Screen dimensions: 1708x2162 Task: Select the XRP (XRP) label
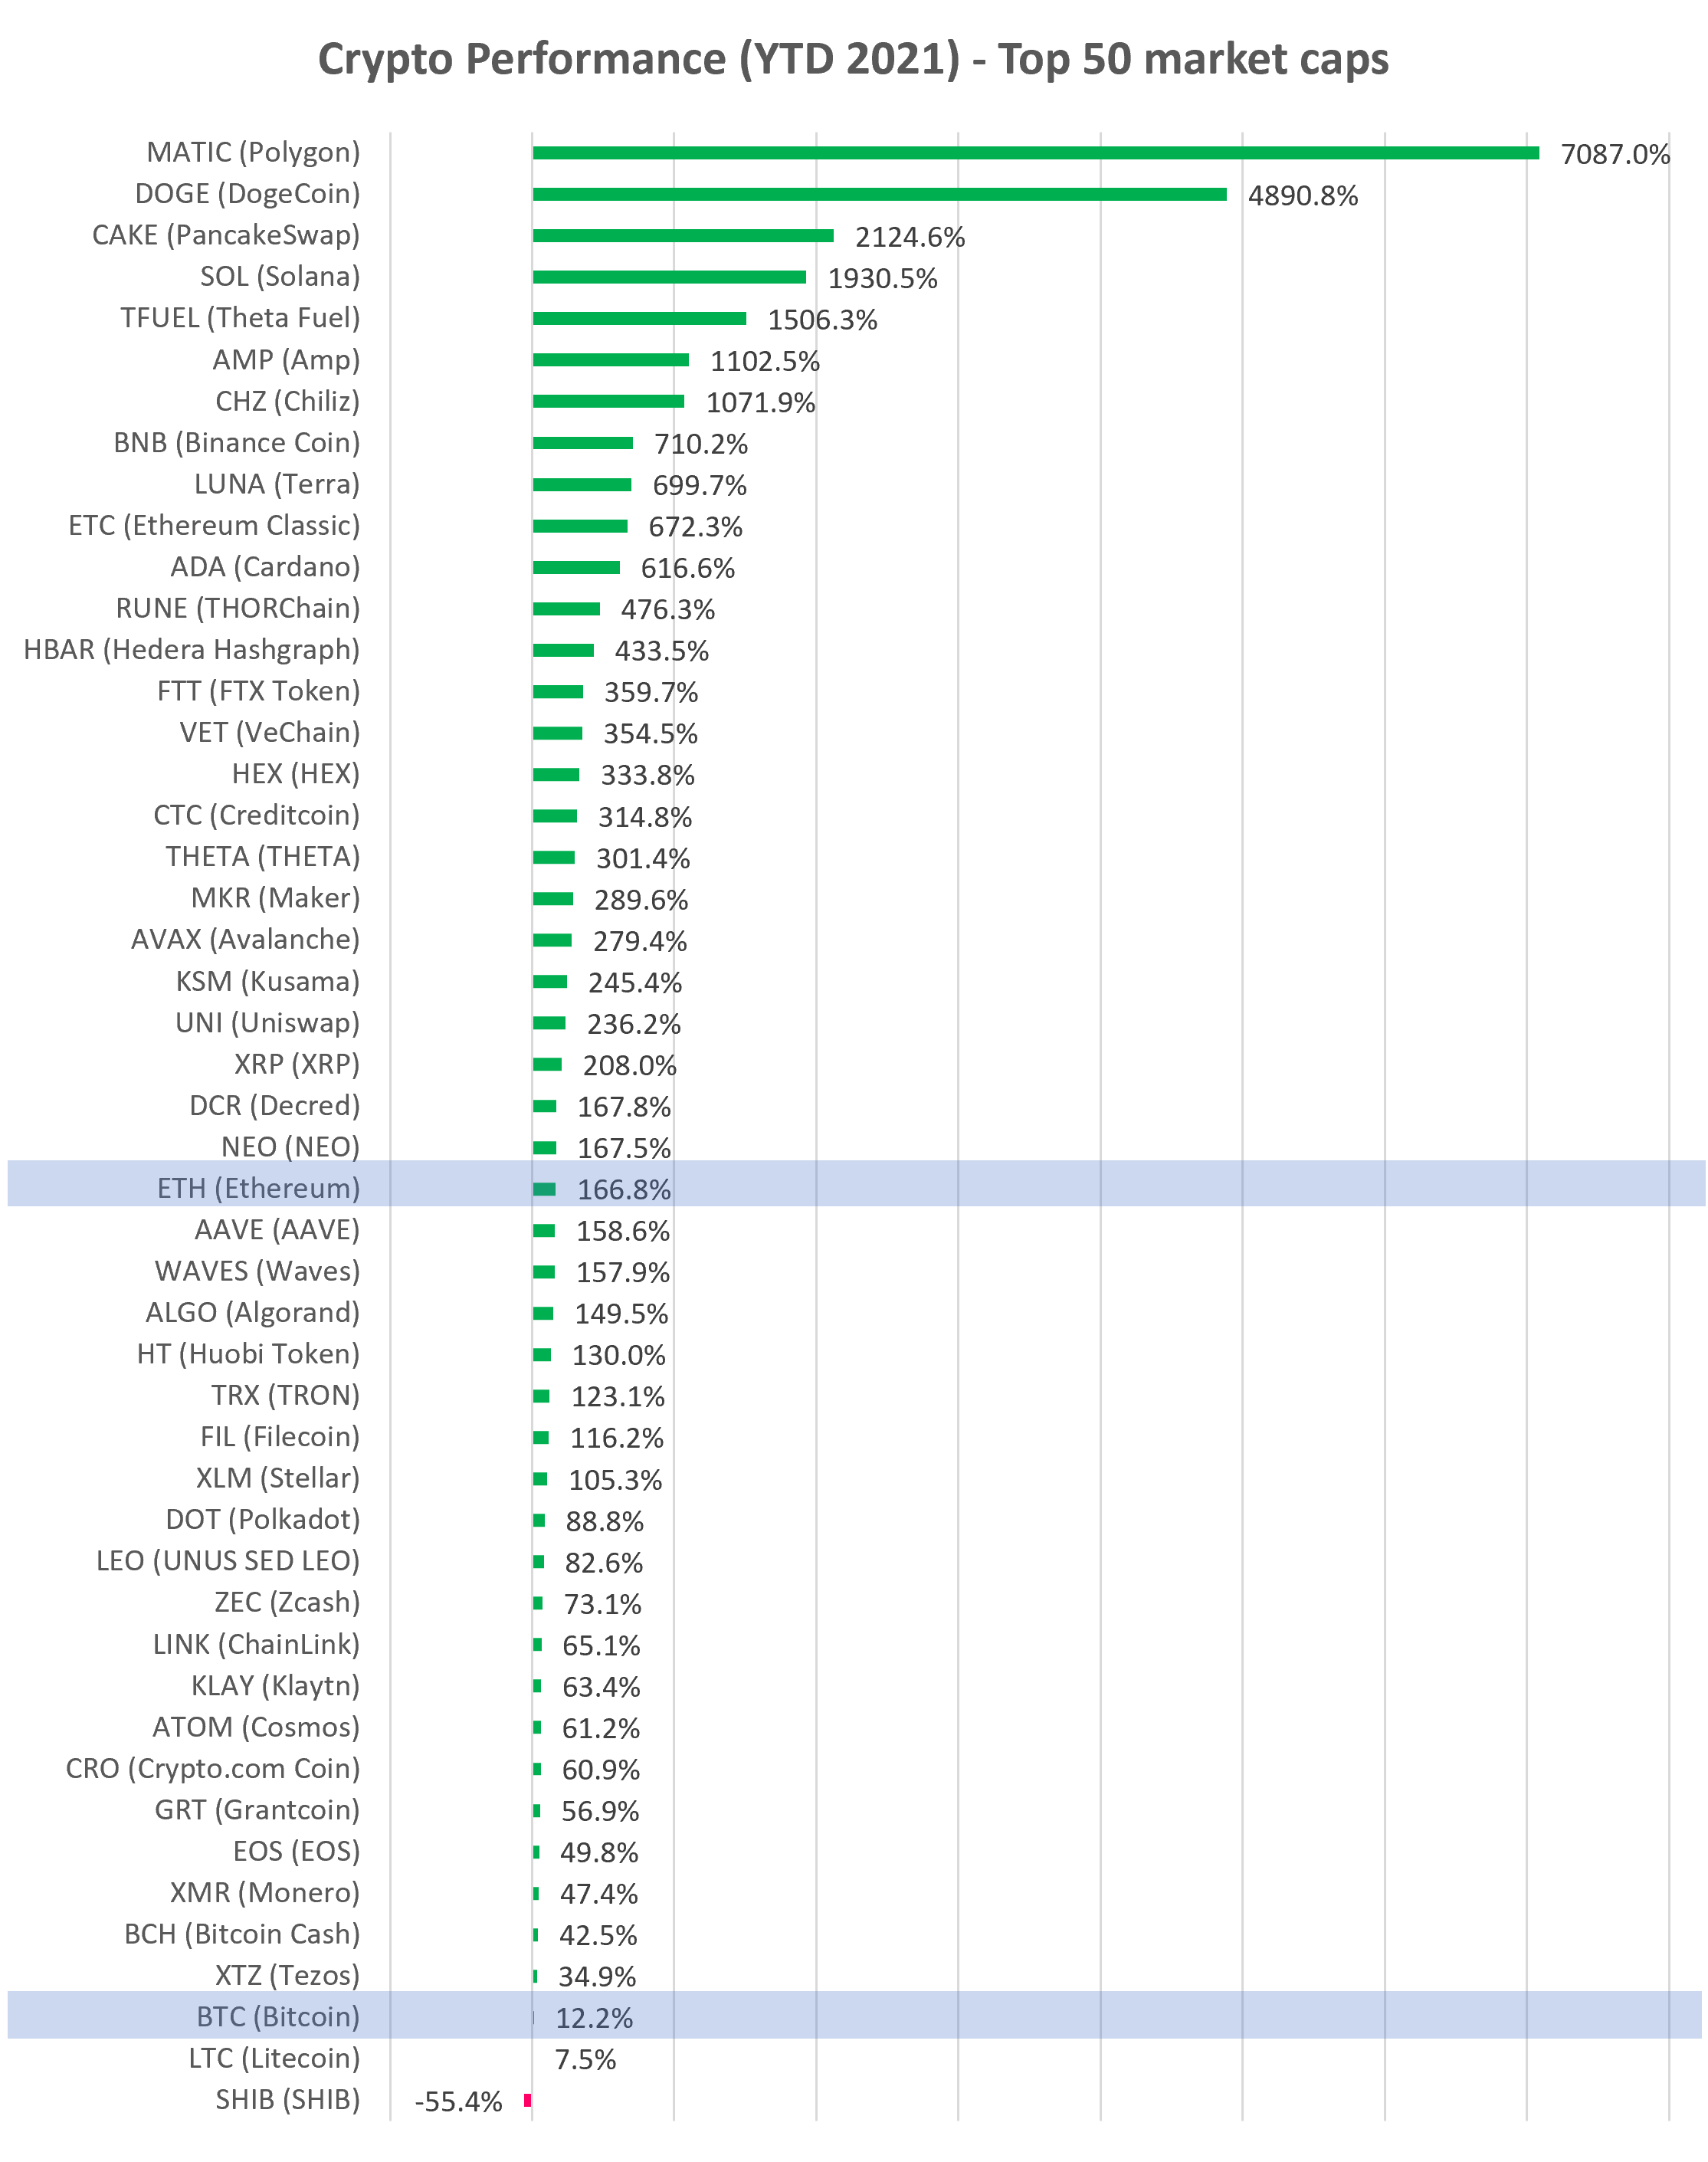(x=297, y=1064)
